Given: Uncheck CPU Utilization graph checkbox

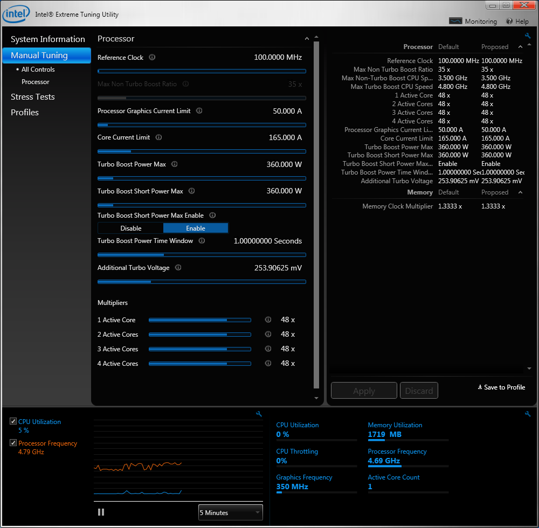Looking at the screenshot, I should pyautogui.click(x=13, y=421).
